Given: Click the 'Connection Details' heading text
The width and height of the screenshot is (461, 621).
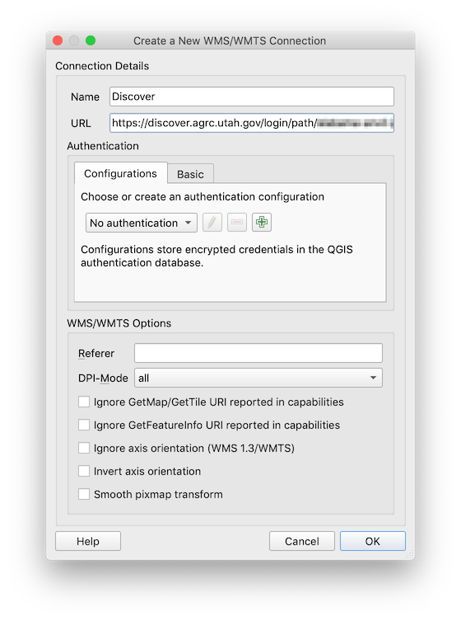Looking at the screenshot, I should 102,66.
